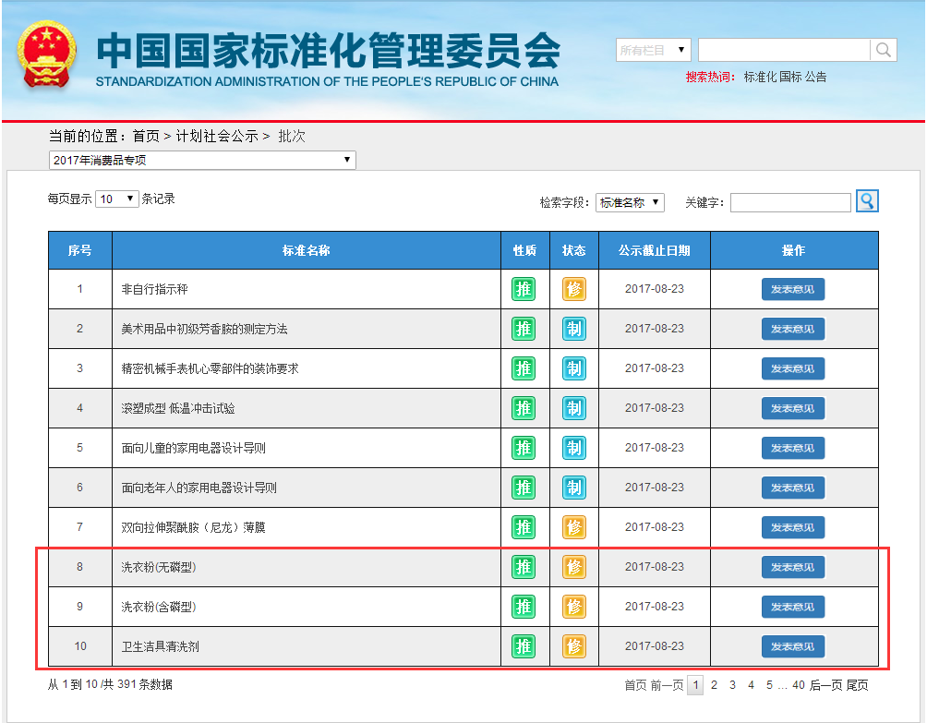Click the header search magnifier icon
Viewport: 927px width, 723px height.
883,50
